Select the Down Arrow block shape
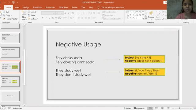Screen dimensions: 196x110 pyautogui.click(x=140, y=15)
